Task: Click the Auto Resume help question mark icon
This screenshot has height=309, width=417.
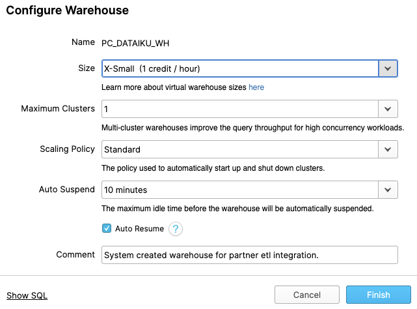Action: point(176,229)
